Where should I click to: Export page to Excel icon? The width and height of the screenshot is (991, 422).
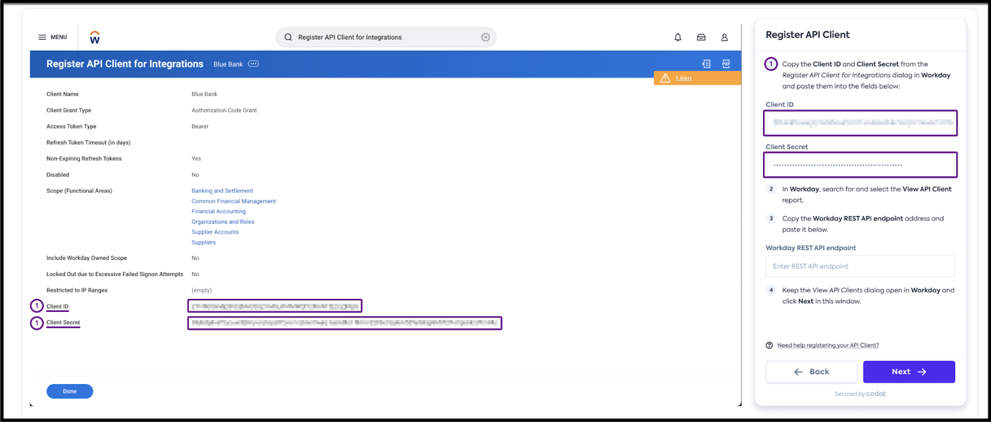706,64
